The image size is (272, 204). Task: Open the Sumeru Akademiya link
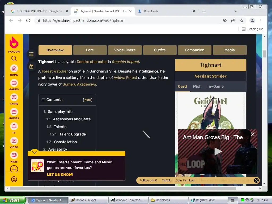[79, 84]
